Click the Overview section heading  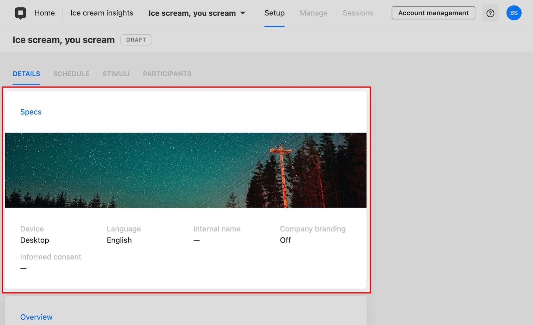click(x=36, y=317)
